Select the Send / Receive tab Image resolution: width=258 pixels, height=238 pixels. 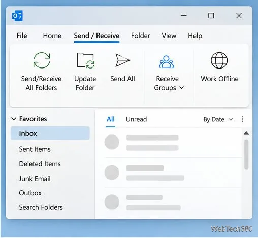click(x=96, y=36)
